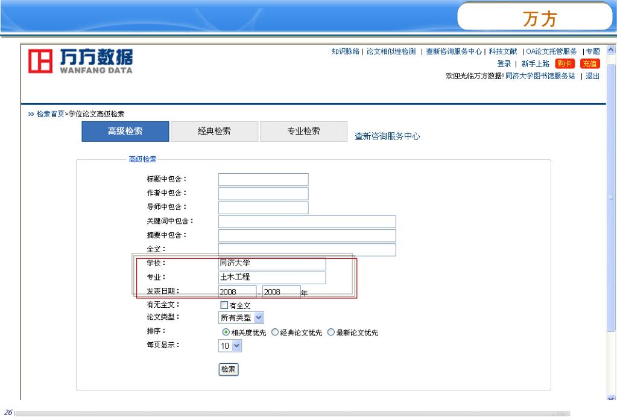The width and height of the screenshot is (617, 420).
Task: Focus the 导师中包含 input field
Action: (263, 208)
